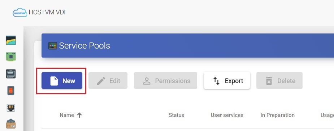Click the Service Pools page title
334x131 pixels.
click(84, 46)
